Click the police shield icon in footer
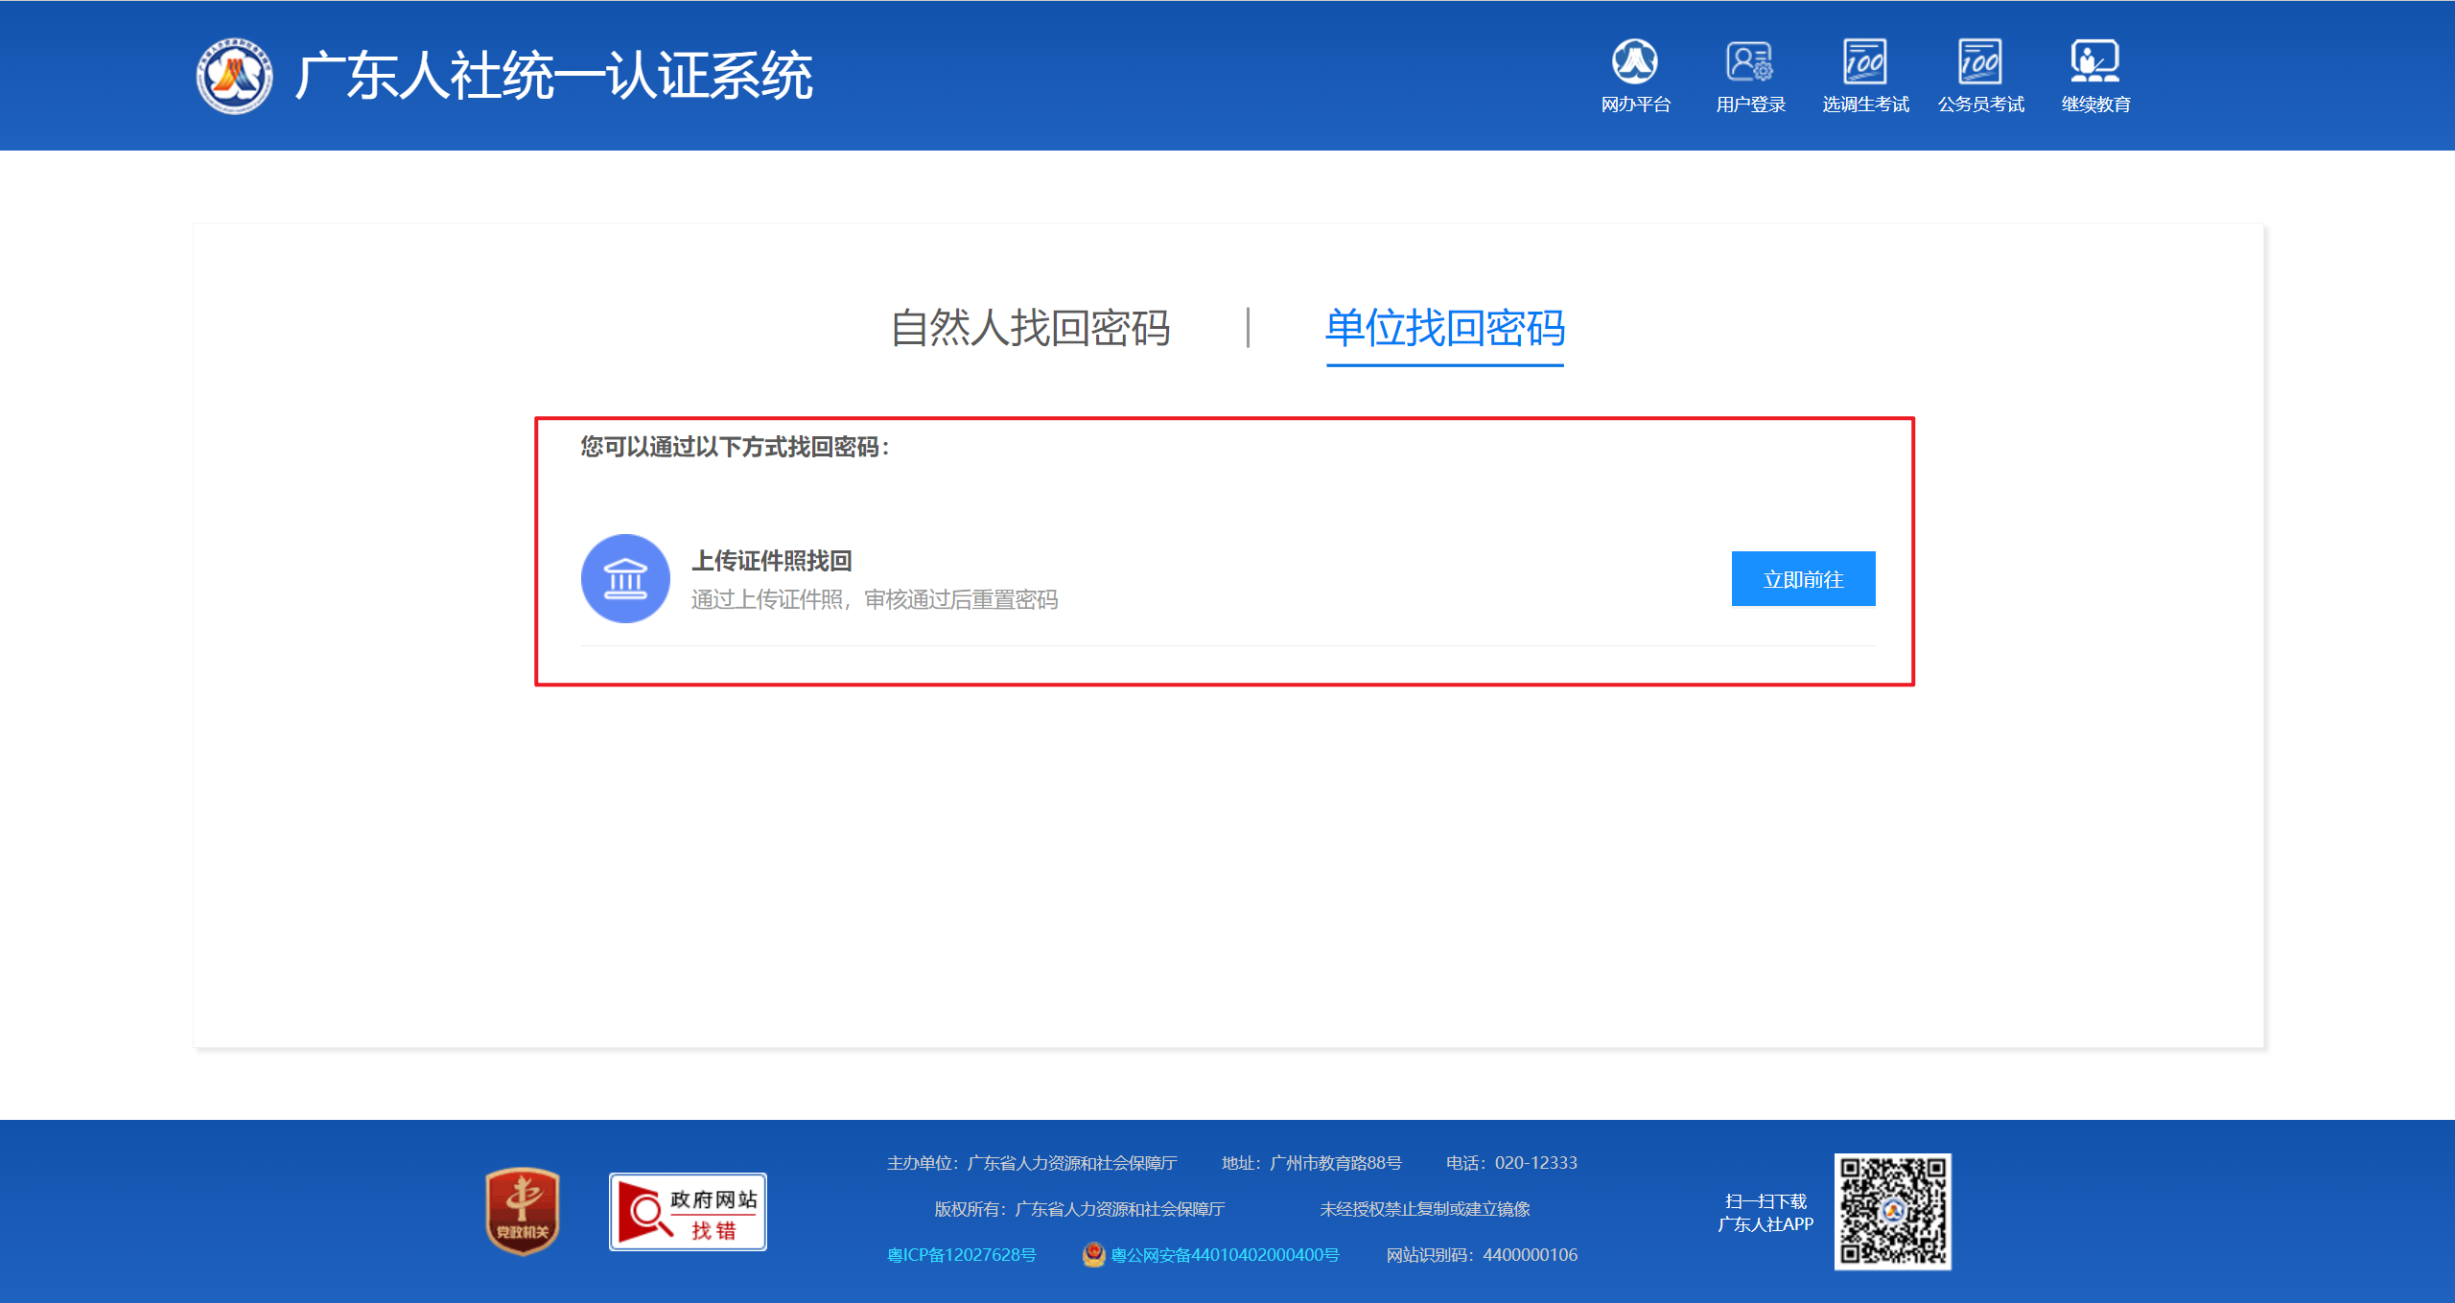This screenshot has width=2455, height=1303. (1093, 1254)
